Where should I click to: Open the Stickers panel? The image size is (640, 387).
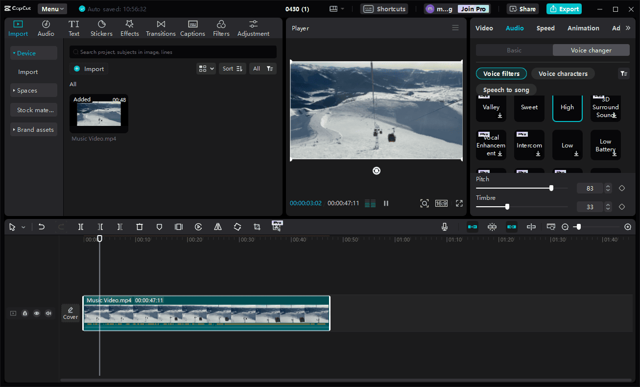tap(101, 28)
